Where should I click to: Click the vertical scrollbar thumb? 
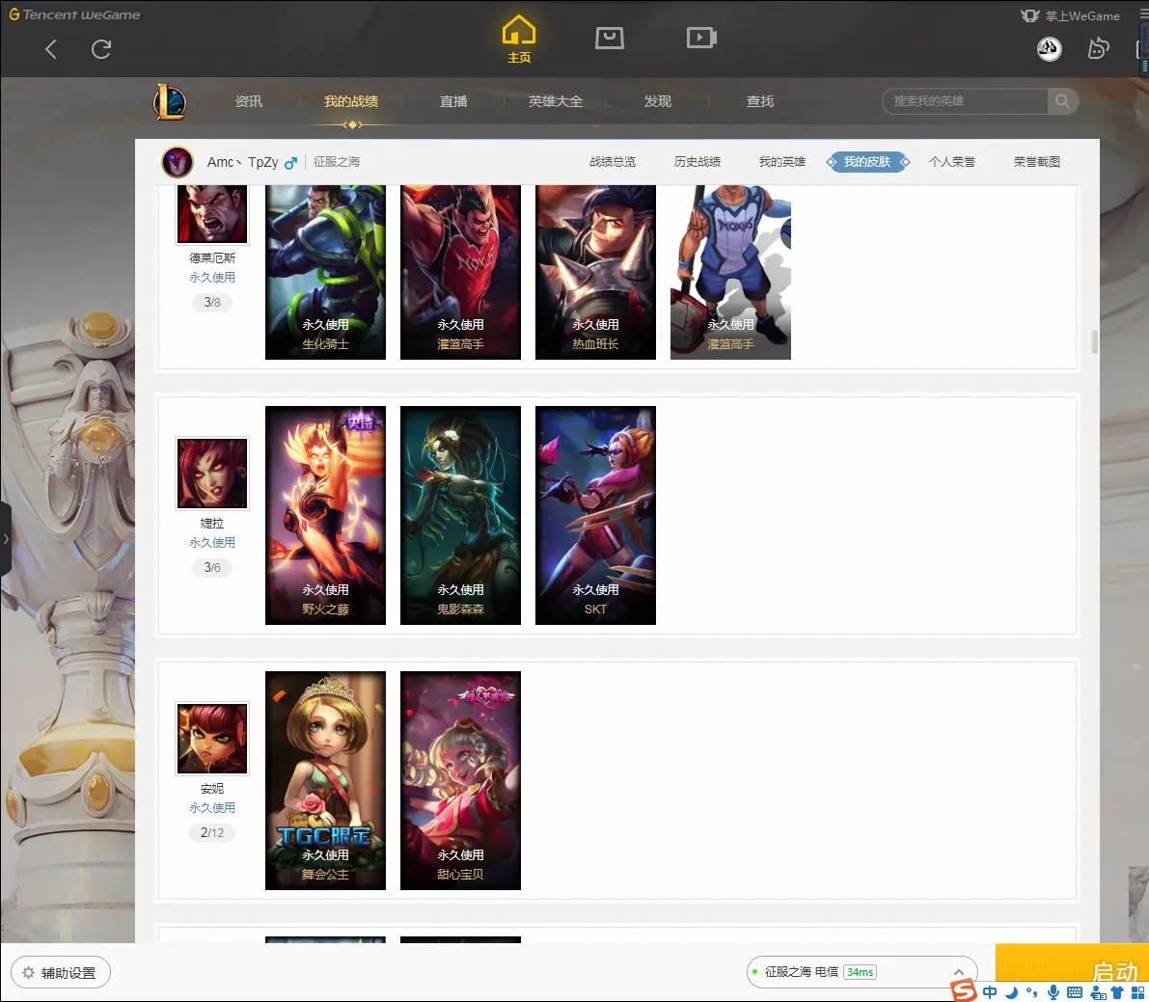click(x=1095, y=341)
